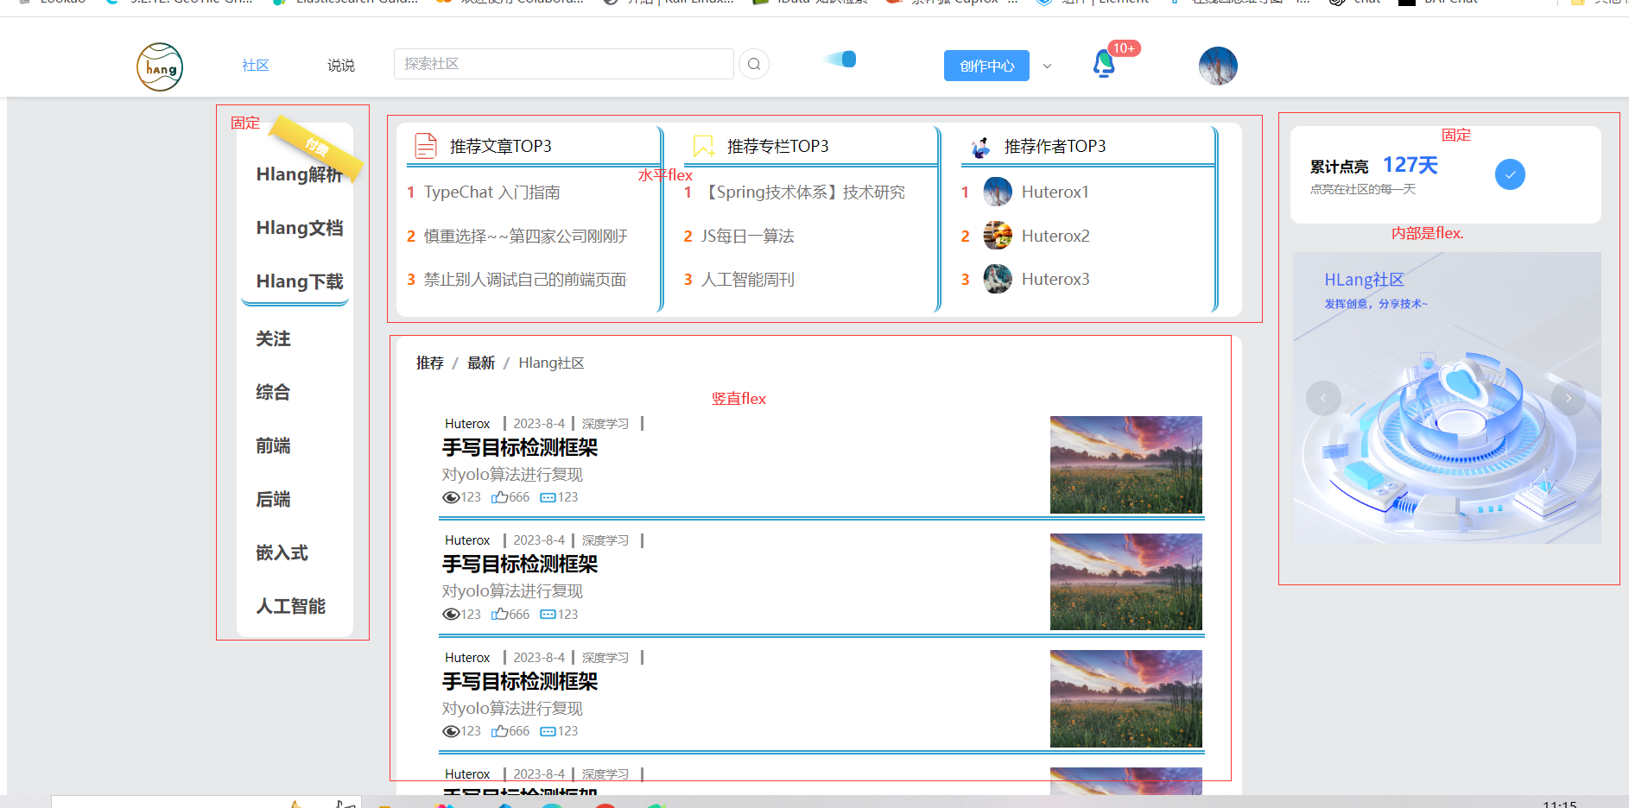
Task: Open author name Huterox1
Action: (1055, 193)
